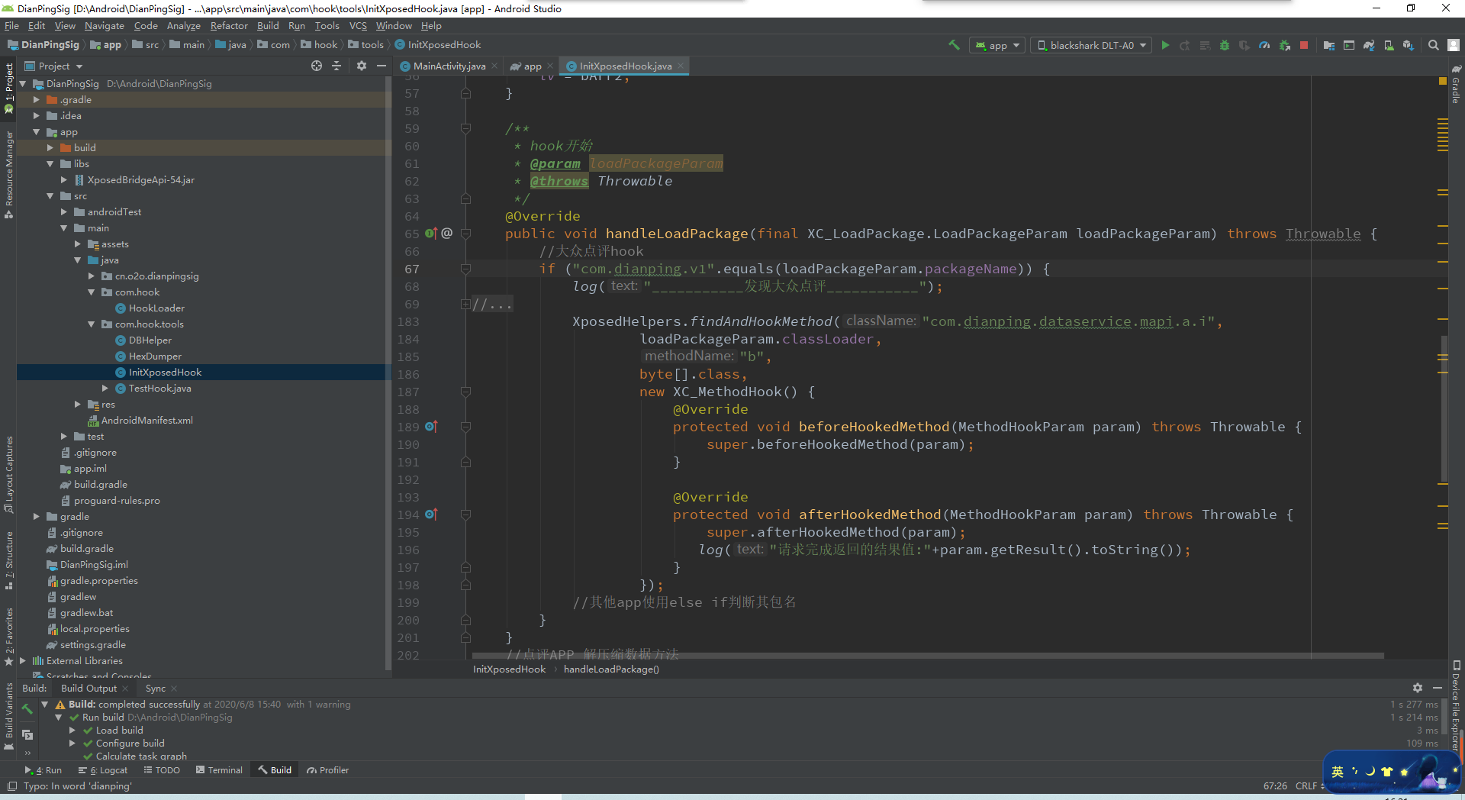Click Apply Changes and Restart Activity icon
This screenshot has height=800, width=1465.
[x=1185, y=45]
